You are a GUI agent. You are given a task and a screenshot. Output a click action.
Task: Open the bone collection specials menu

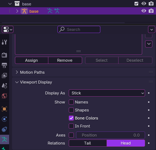149,44
